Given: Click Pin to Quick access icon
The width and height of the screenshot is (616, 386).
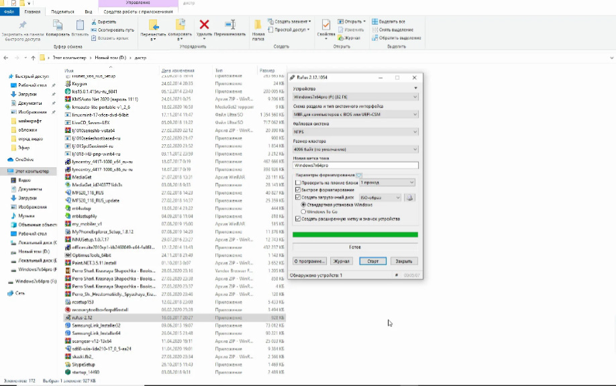Looking at the screenshot, I should [22, 24].
